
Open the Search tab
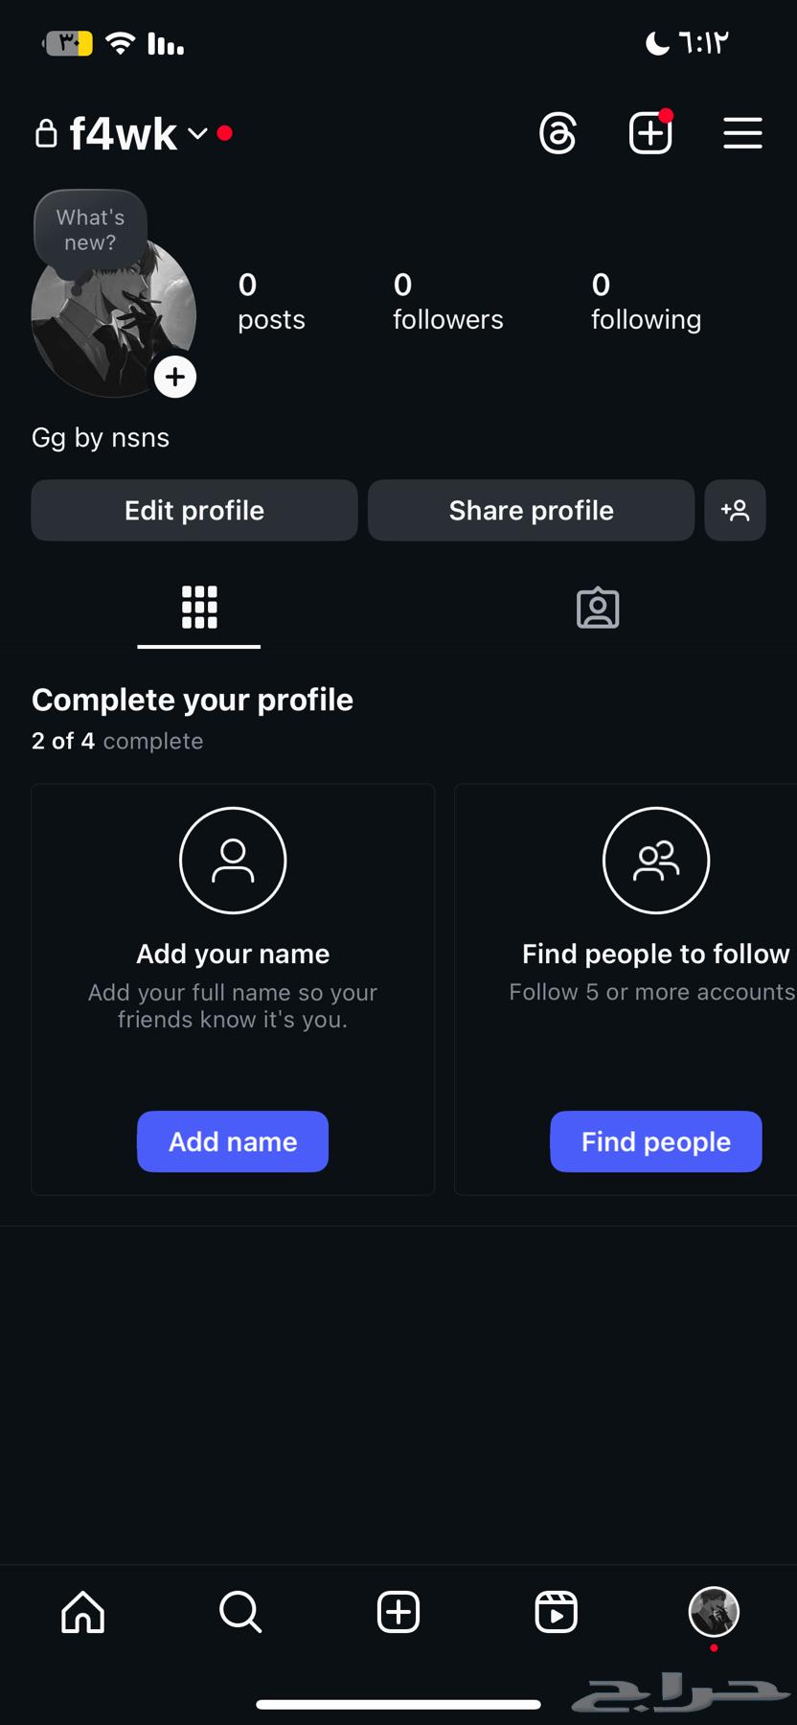click(240, 1611)
